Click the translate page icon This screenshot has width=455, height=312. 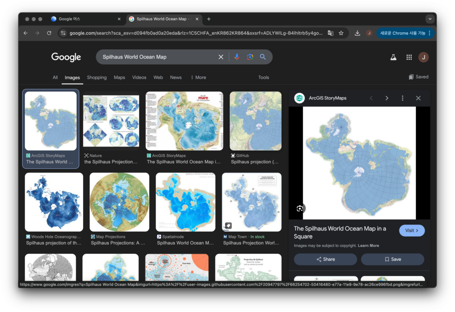point(331,33)
